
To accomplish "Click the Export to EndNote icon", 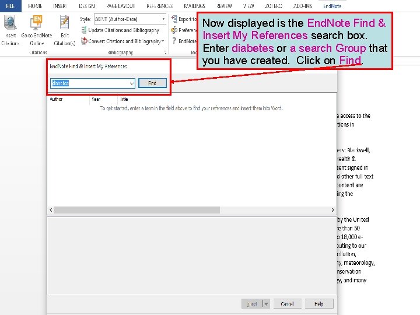I will 174,19.
